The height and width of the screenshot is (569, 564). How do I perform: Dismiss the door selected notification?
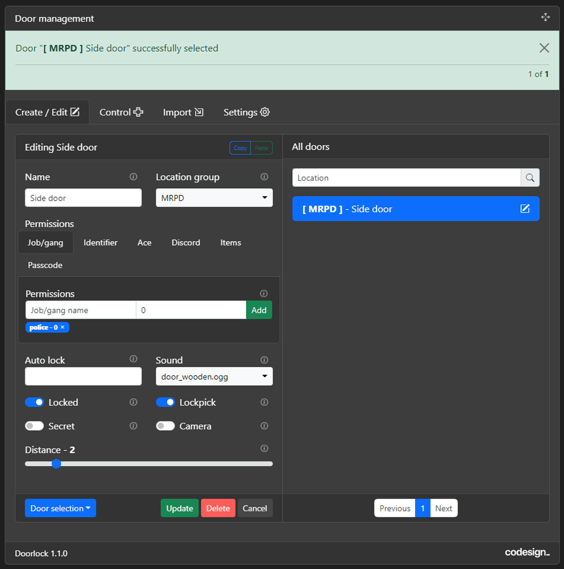[x=544, y=48]
